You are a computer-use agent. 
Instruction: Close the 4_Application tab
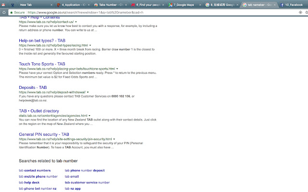click(x=89, y=5)
